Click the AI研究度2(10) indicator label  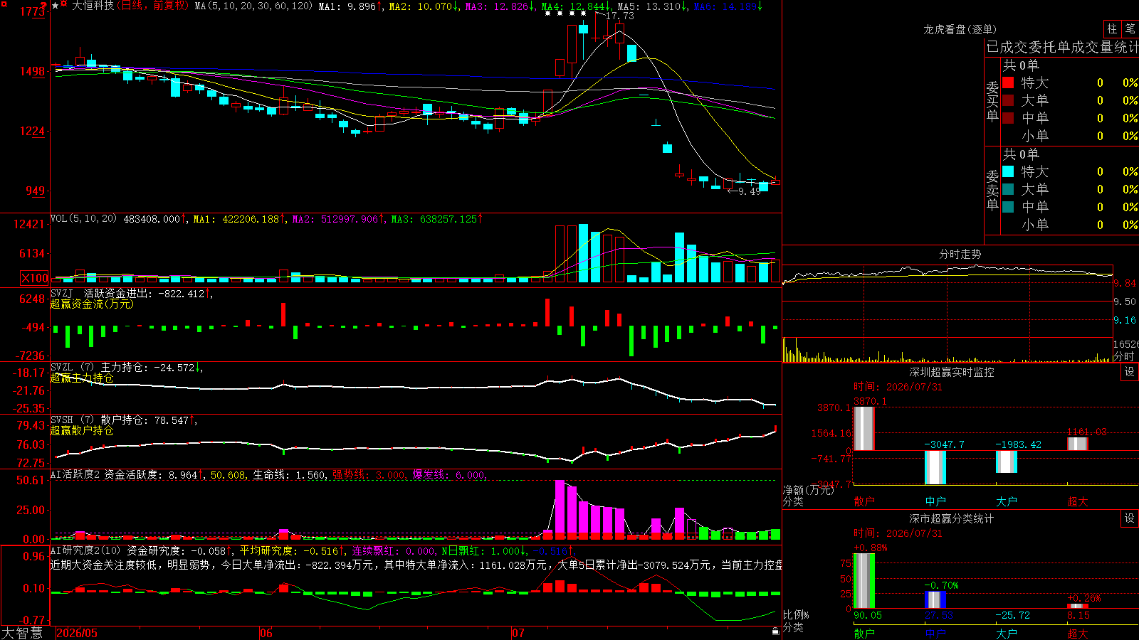coord(85,550)
